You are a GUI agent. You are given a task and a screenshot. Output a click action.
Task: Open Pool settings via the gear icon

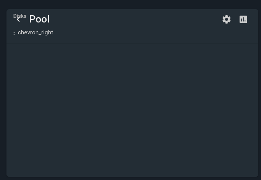(227, 19)
